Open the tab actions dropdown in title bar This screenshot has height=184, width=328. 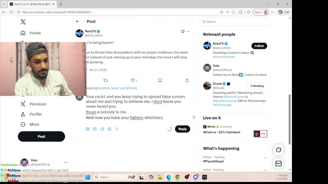4,4
